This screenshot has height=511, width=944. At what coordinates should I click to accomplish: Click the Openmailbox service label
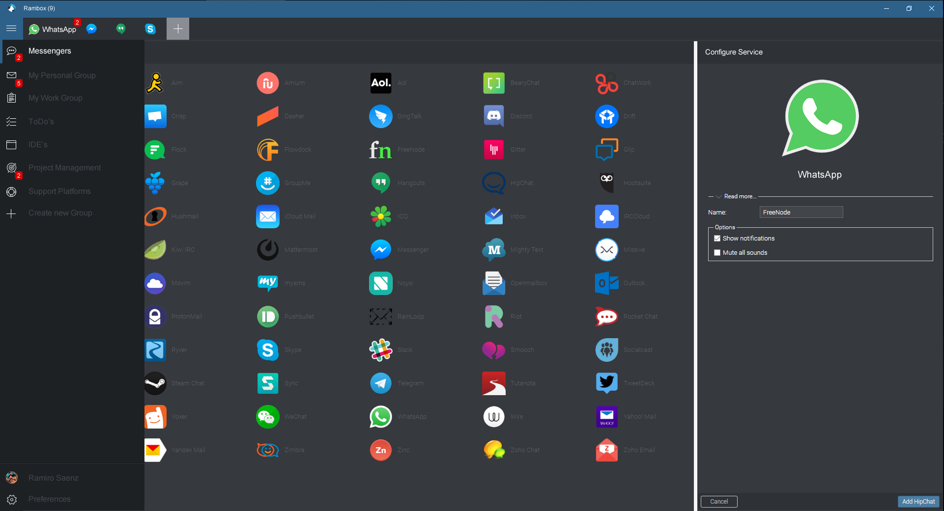529,283
